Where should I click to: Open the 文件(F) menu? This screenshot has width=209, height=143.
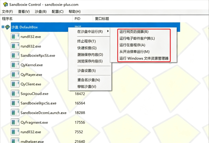[7, 12]
